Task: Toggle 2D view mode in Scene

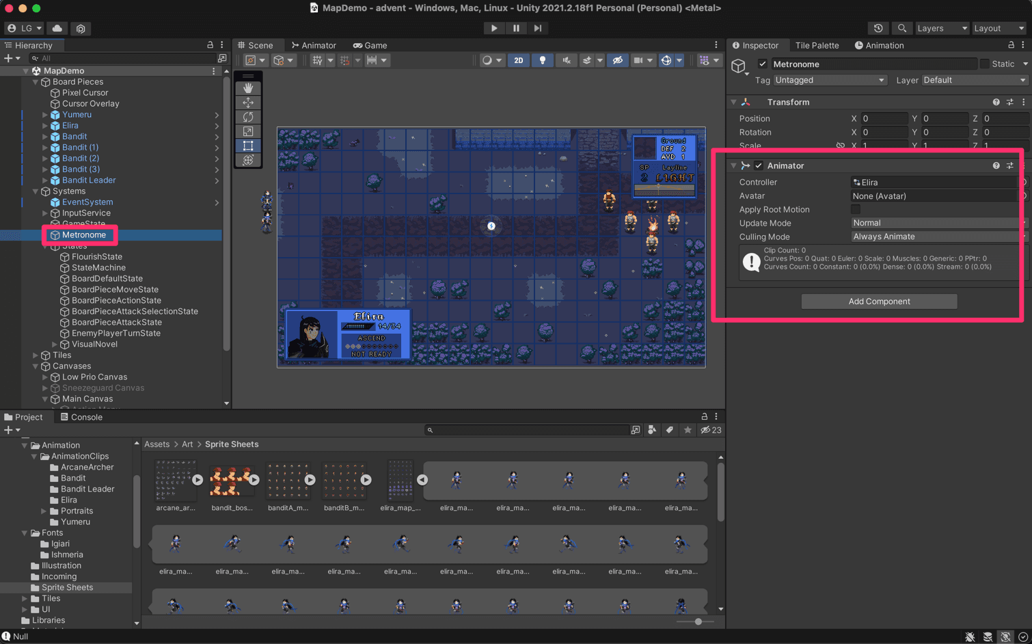Action: pyautogui.click(x=519, y=60)
